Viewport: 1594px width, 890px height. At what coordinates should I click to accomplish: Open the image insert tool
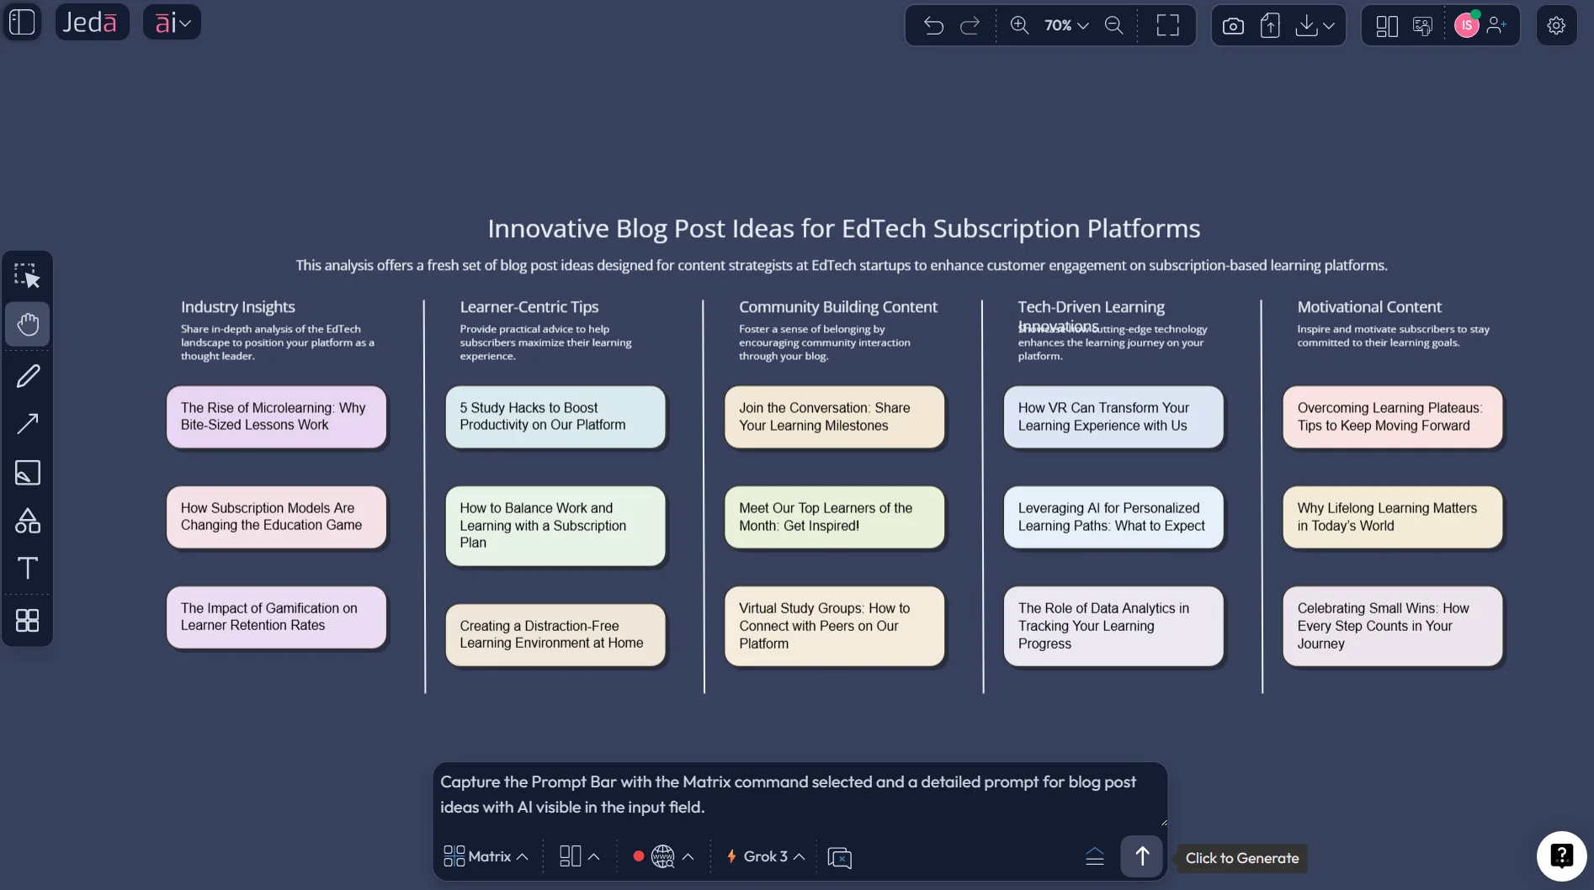coord(28,473)
